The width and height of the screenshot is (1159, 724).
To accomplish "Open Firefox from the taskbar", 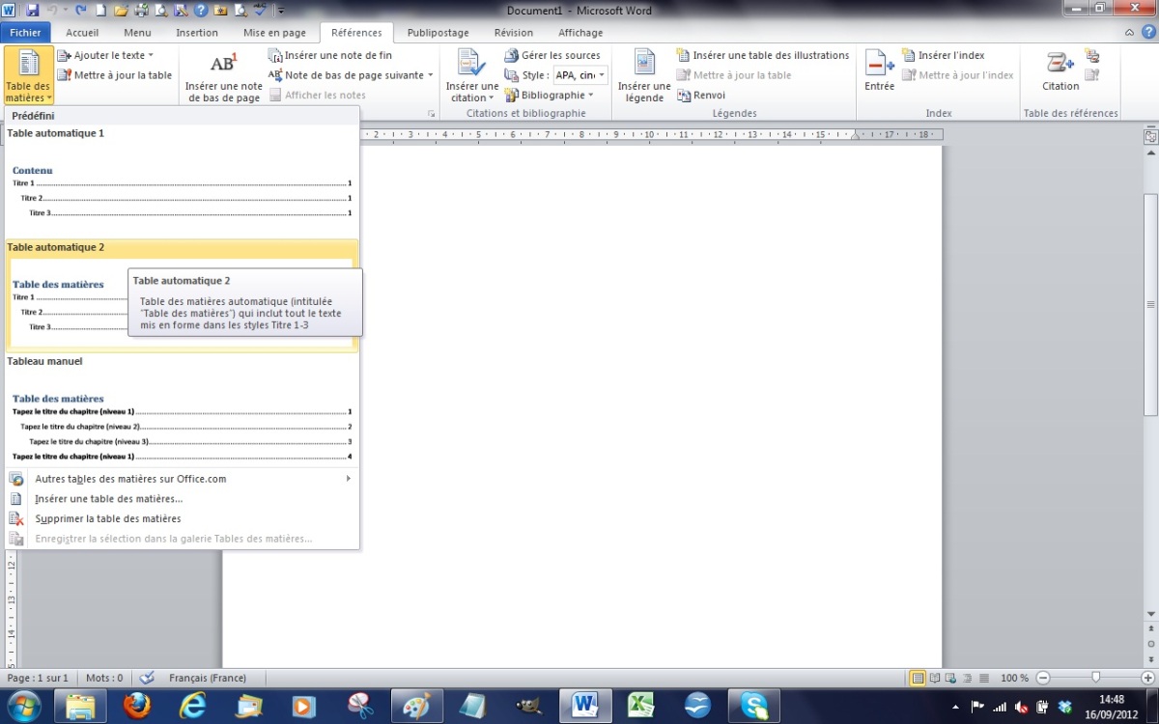I will 137,706.
